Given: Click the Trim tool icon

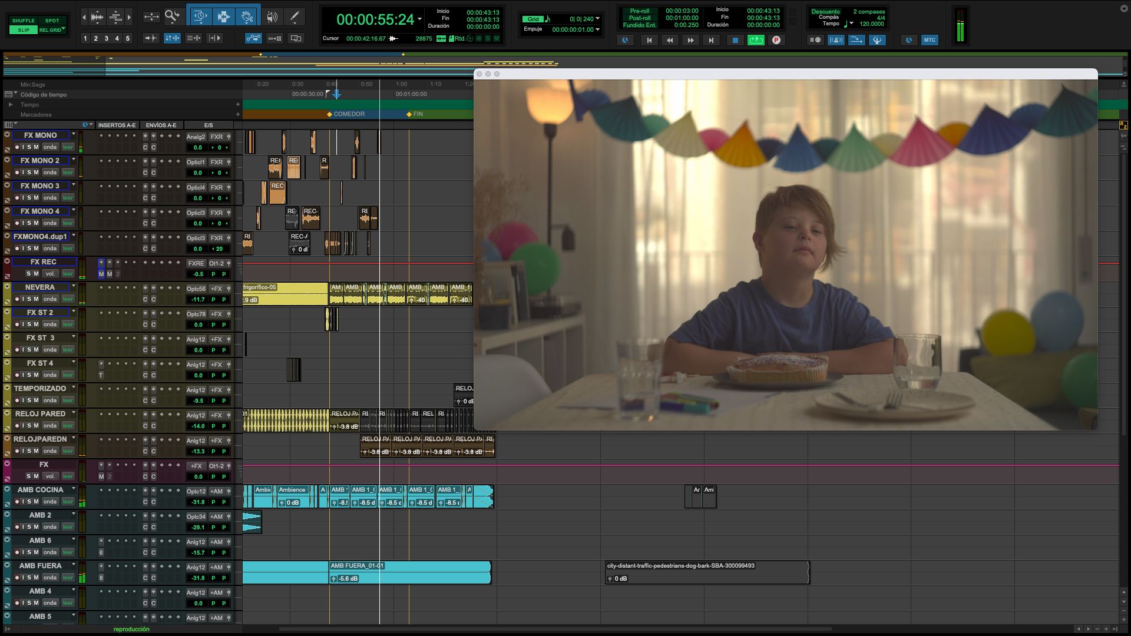Looking at the screenshot, I should [x=200, y=16].
